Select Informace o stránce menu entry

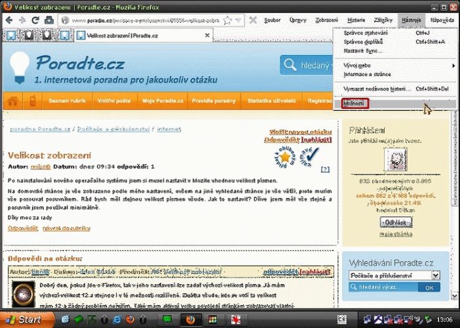tap(395, 74)
